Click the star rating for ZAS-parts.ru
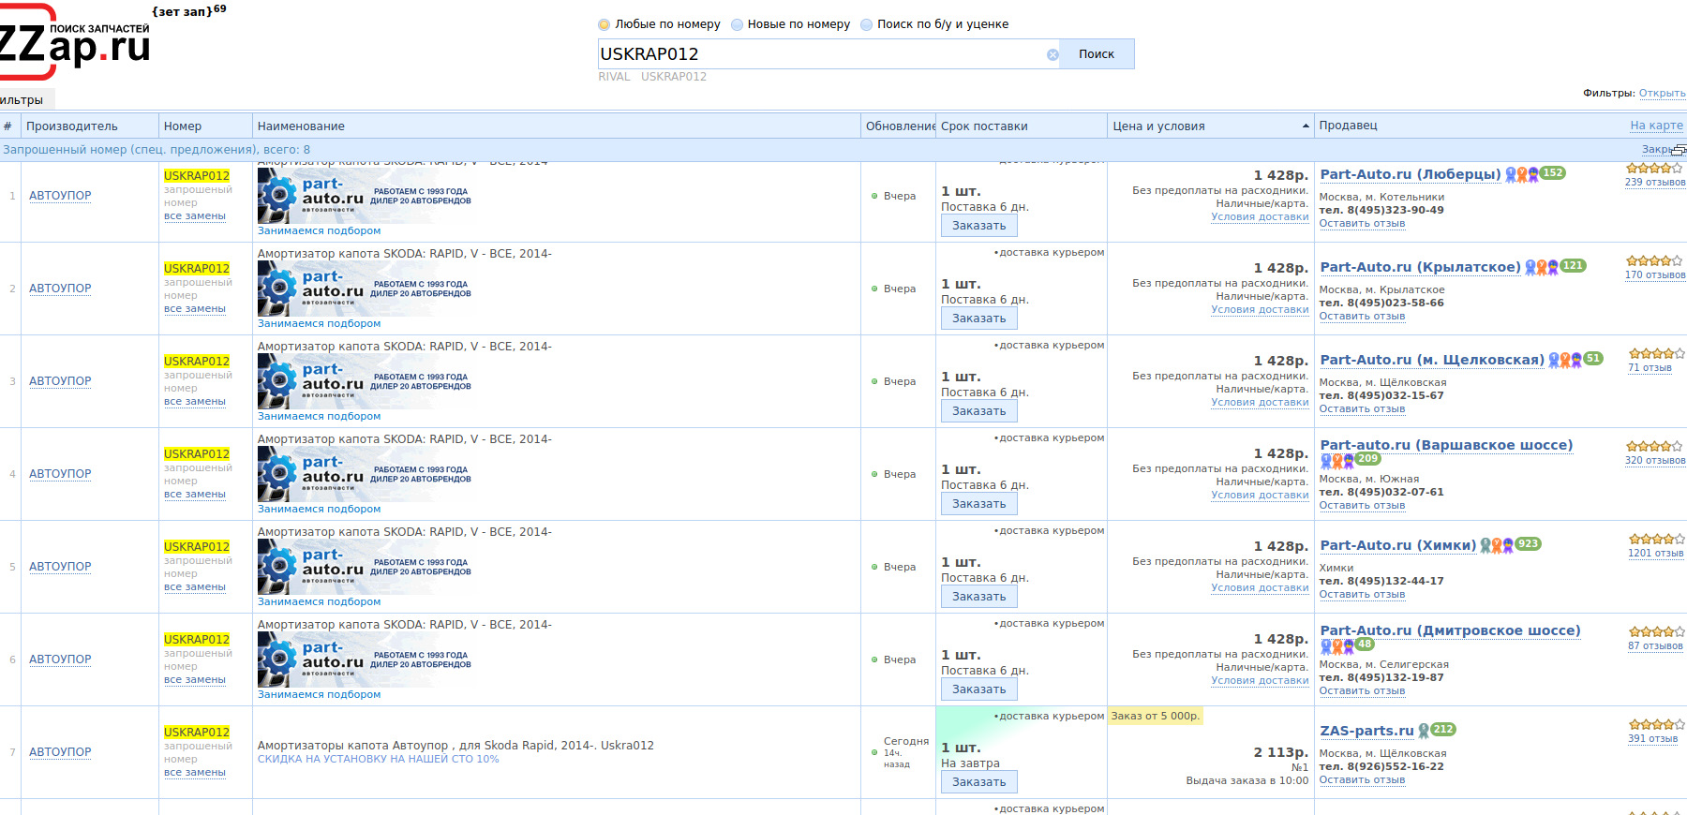The width and height of the screenshot is (1687, 815). click(1655, 724)
